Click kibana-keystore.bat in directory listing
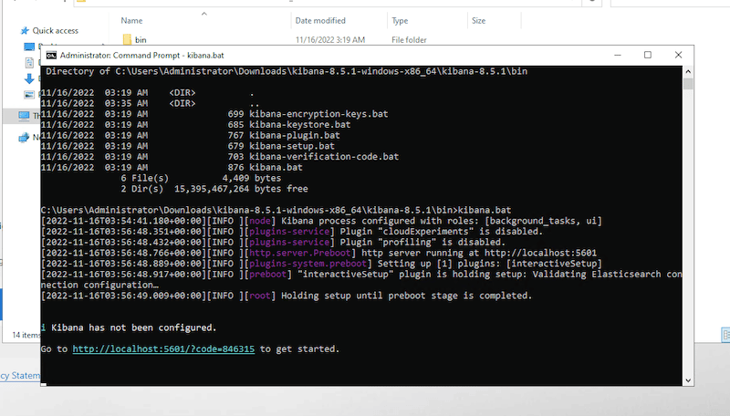 click(x=300, y=125)
